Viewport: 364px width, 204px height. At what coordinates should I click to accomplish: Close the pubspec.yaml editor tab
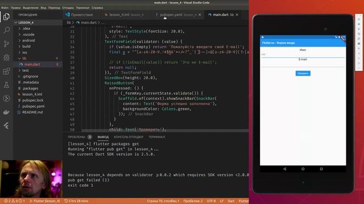(200, 15)
